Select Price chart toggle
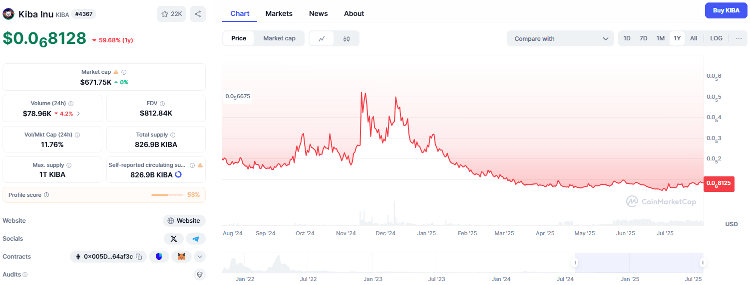The height and width of the screenshot is (285, 750). (x=239, y=38)
